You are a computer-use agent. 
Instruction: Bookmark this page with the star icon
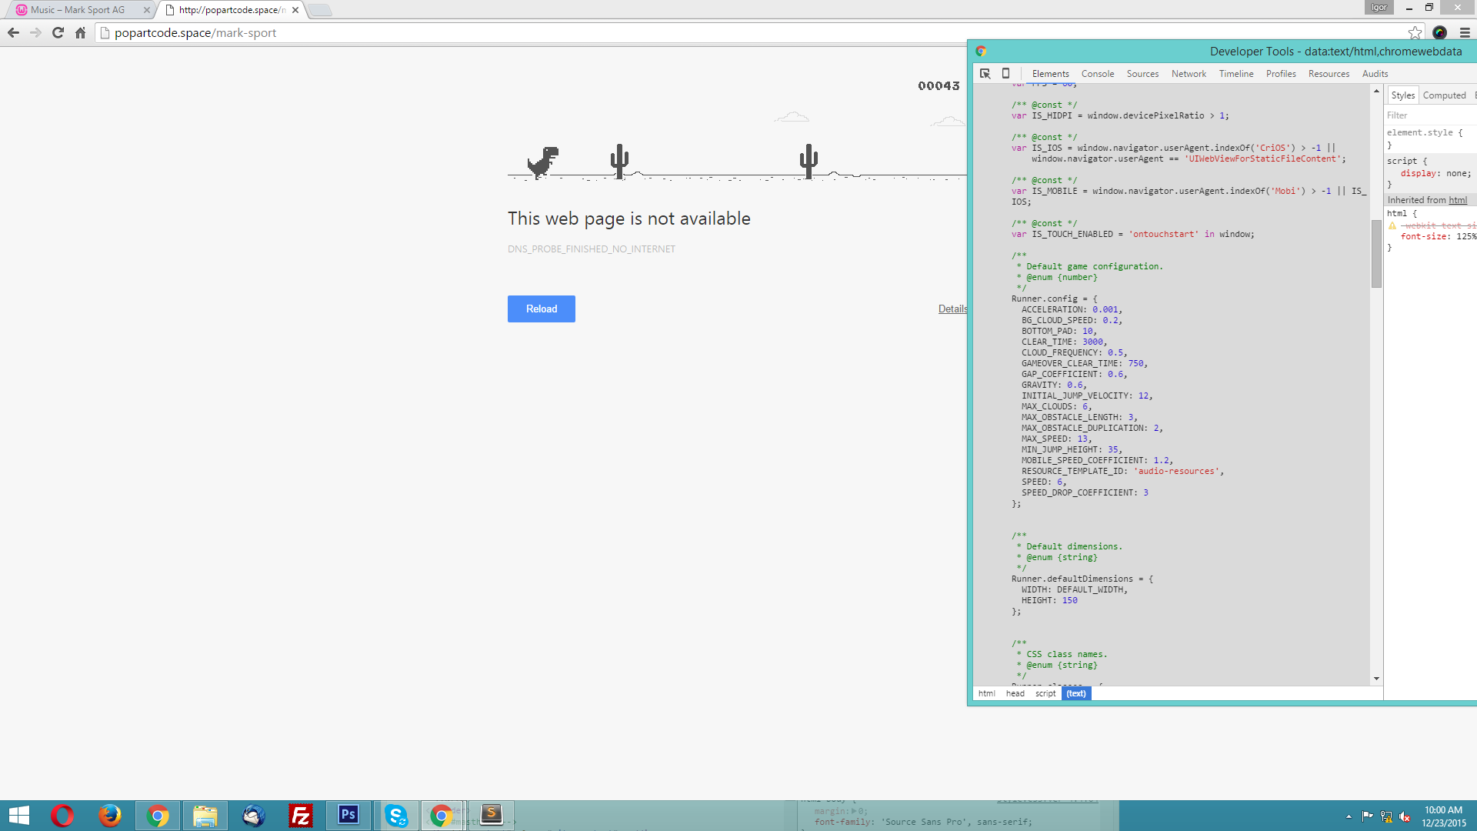(x=1415, y=32)
